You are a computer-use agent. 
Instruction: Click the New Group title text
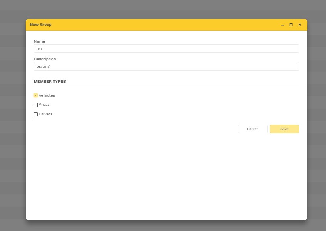pyautogui.click(x=41, y=25)
